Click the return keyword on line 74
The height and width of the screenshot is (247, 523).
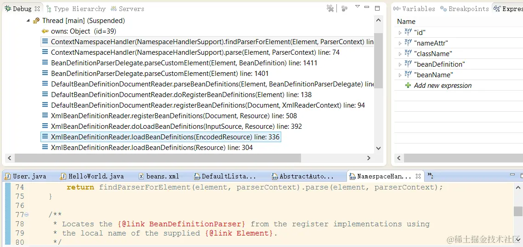pyautogui.click(x=80, y=187)
